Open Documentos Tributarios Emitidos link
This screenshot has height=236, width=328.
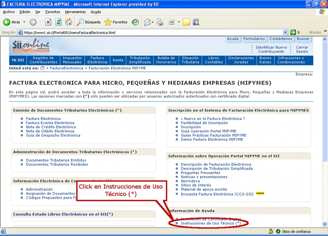click(x=56, y=160)
